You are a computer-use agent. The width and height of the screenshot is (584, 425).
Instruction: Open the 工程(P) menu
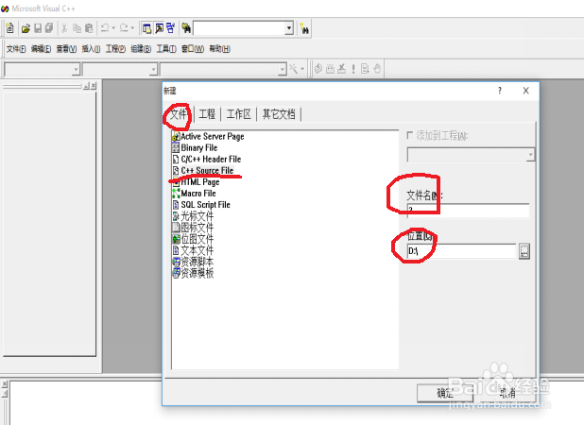click(x=115, y=49)
